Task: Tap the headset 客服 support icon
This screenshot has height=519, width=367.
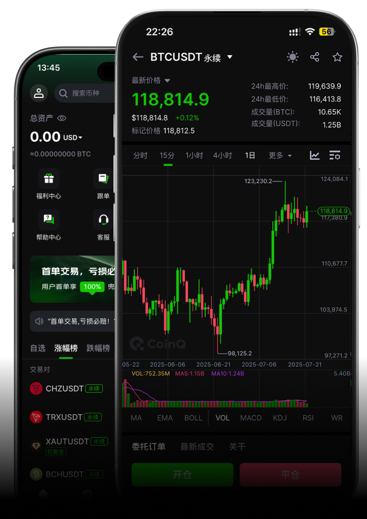Action: point(104,219)
